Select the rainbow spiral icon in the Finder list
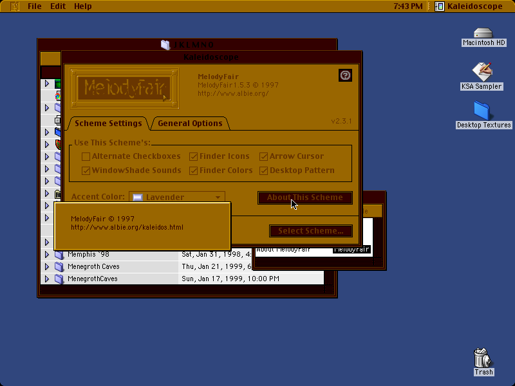The image size is (515, 386). [x=57, y=96]
